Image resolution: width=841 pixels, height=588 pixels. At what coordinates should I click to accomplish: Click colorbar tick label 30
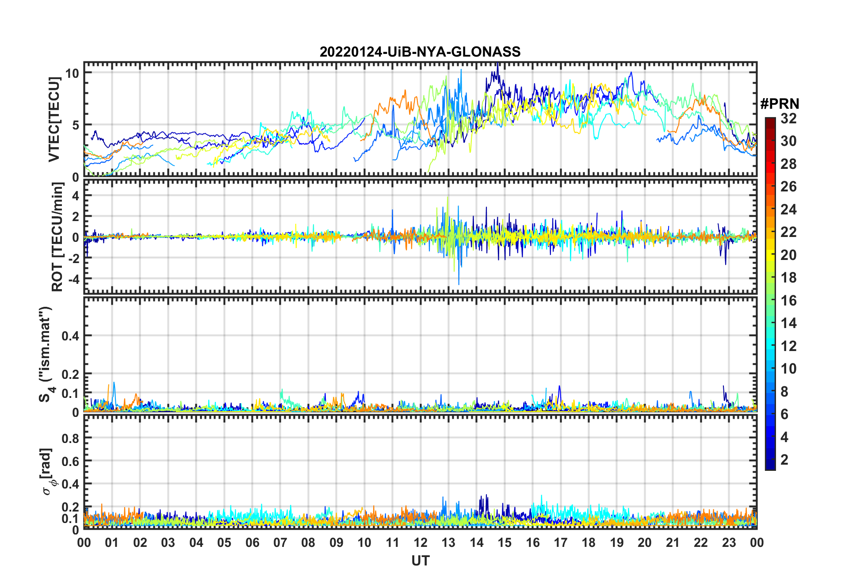(x=788, y=141)
